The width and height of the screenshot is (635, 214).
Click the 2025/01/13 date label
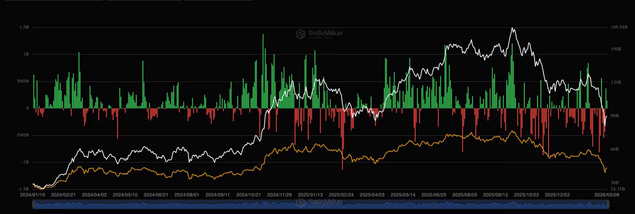[x=310, y=195]
